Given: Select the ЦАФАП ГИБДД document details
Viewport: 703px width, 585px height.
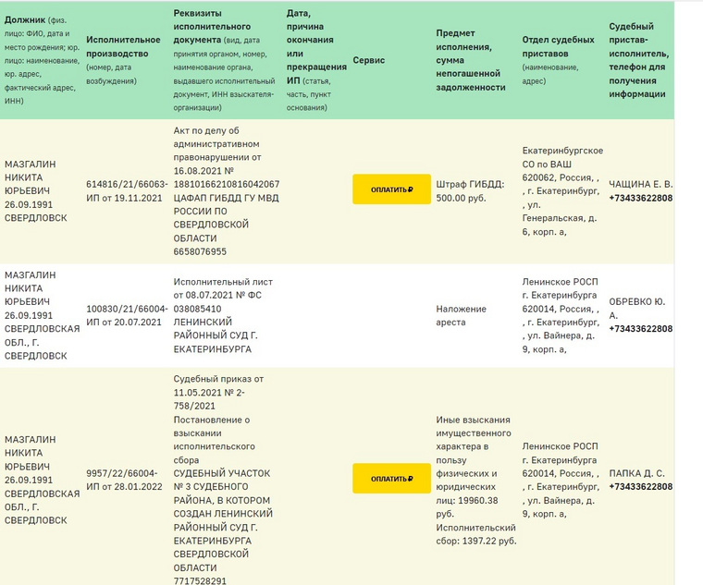Looking at the screenshot, I should (x=227, y=190).
